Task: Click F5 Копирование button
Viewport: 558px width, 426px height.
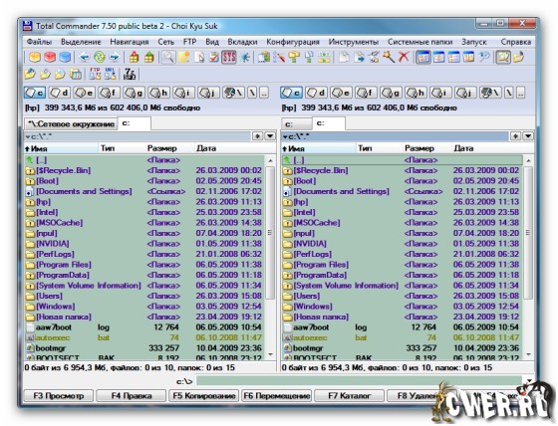Action: (204, 396)
